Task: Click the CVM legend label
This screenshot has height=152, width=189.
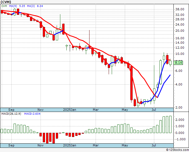Action: coord(4,6)
